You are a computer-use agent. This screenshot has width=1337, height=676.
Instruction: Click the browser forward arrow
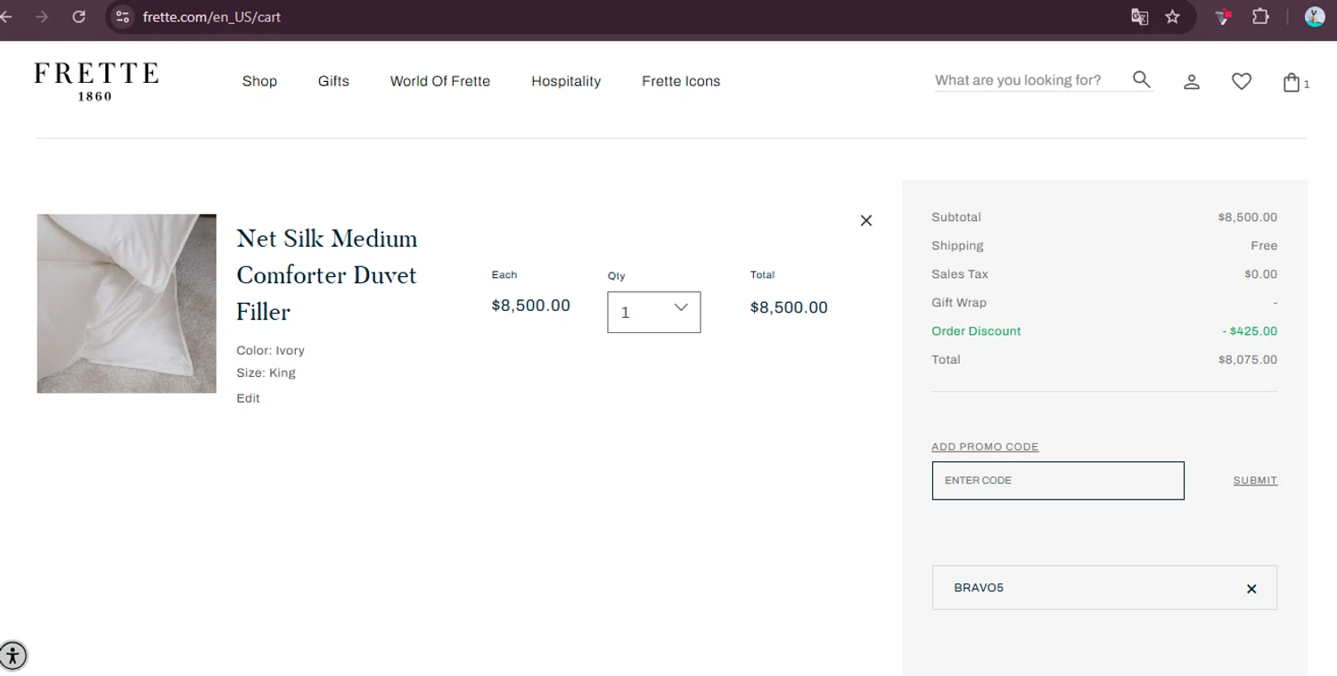click(x=42, y=17)
